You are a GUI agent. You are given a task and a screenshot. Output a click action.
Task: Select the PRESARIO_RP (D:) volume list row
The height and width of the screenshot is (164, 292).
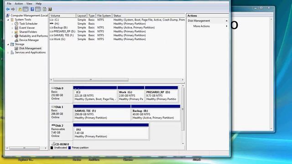point(117,31)
